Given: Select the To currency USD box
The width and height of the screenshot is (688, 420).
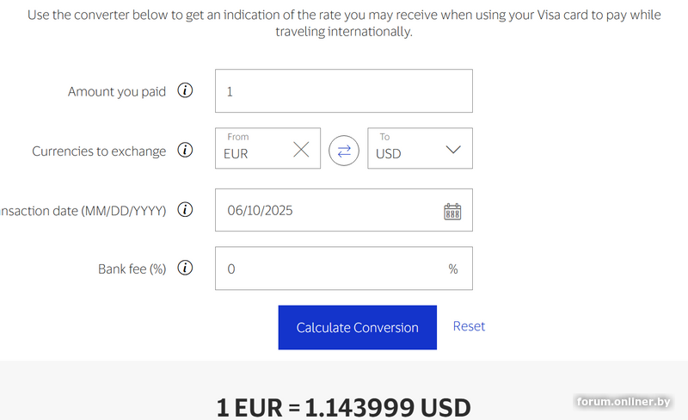Looking at the screenshot, I should coord(420,148).
